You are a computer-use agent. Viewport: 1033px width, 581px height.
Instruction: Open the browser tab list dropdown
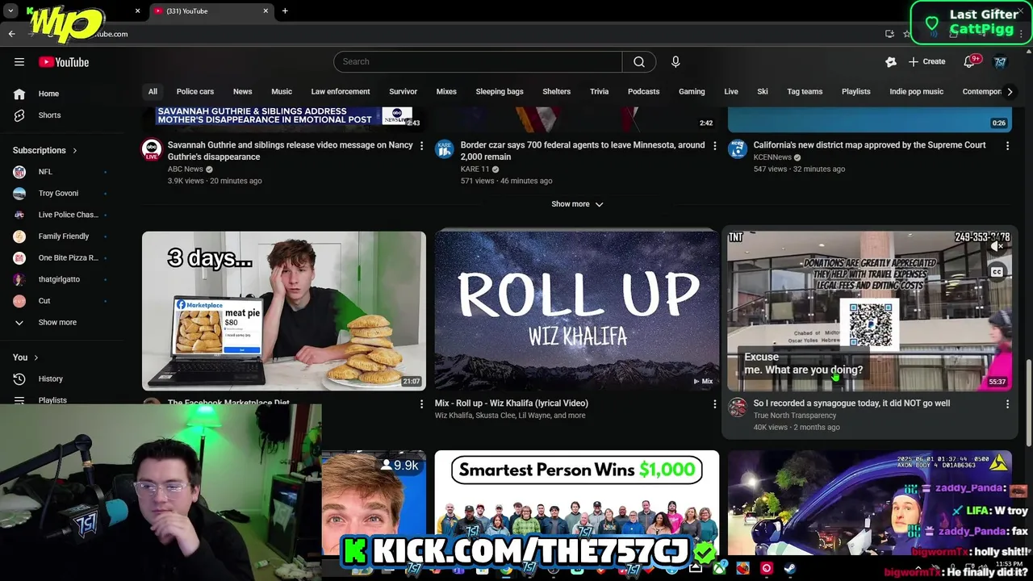10,11
